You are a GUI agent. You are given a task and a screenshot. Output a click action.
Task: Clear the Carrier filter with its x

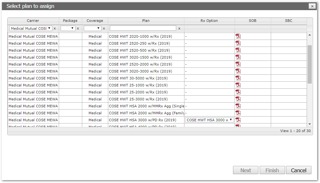[x=55, y=28]
